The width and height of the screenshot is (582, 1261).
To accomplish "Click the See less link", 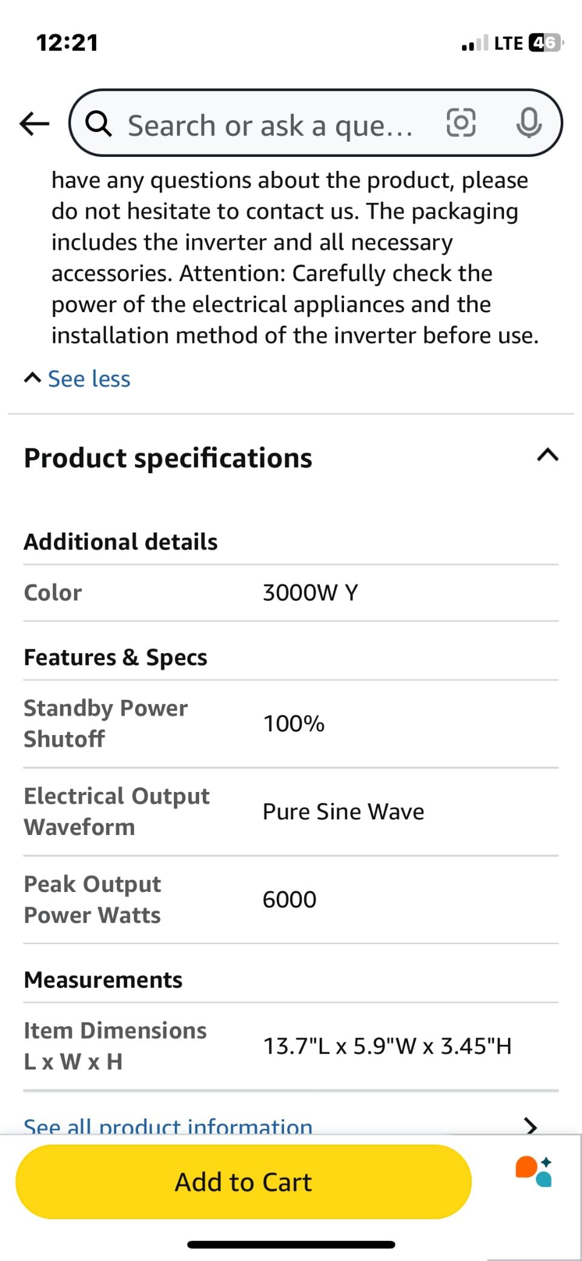I will click(89, 379).
